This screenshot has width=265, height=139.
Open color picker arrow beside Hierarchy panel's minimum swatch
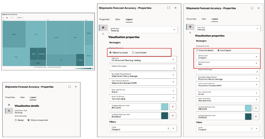coord(173,107)
